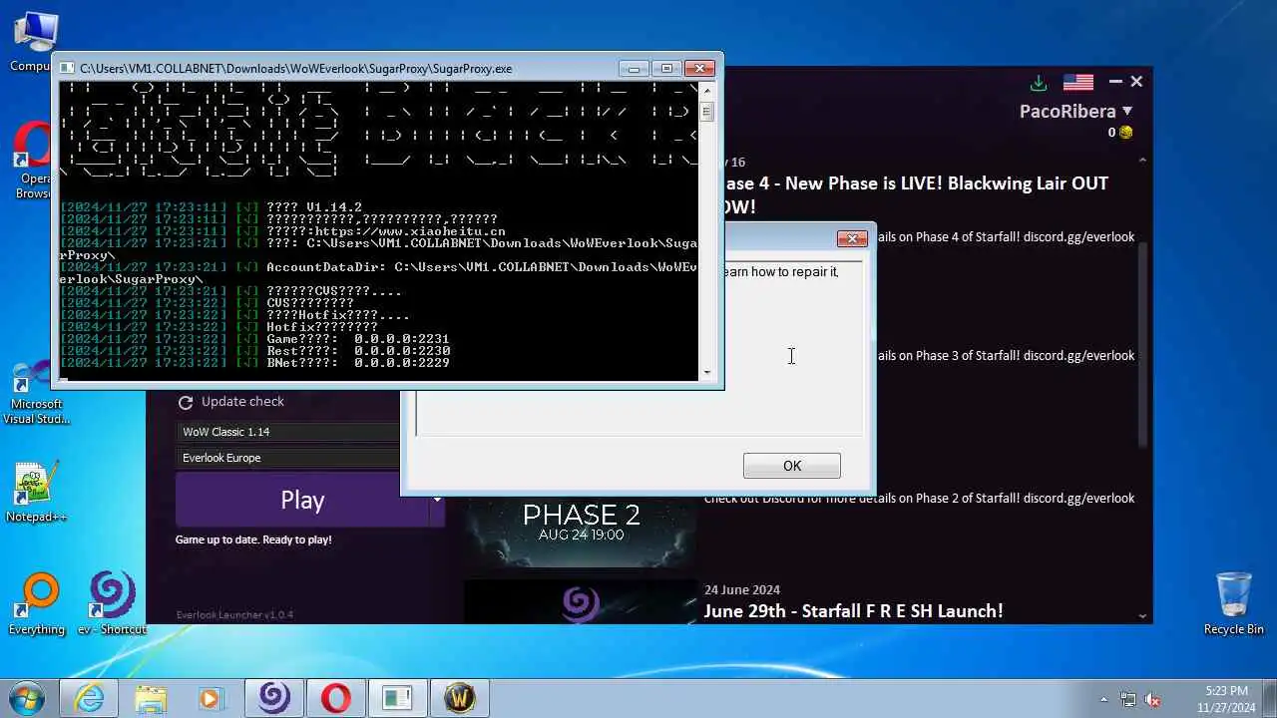Click the muted volume tray icon
This screenshot has height=718, width=1277.
[1152, 699]
